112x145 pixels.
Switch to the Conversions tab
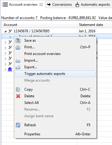(59, 5)
